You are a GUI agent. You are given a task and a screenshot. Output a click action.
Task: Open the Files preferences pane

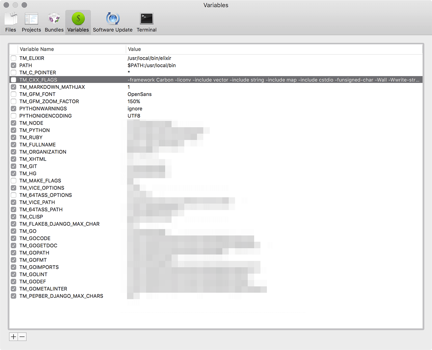pos(10,22)
